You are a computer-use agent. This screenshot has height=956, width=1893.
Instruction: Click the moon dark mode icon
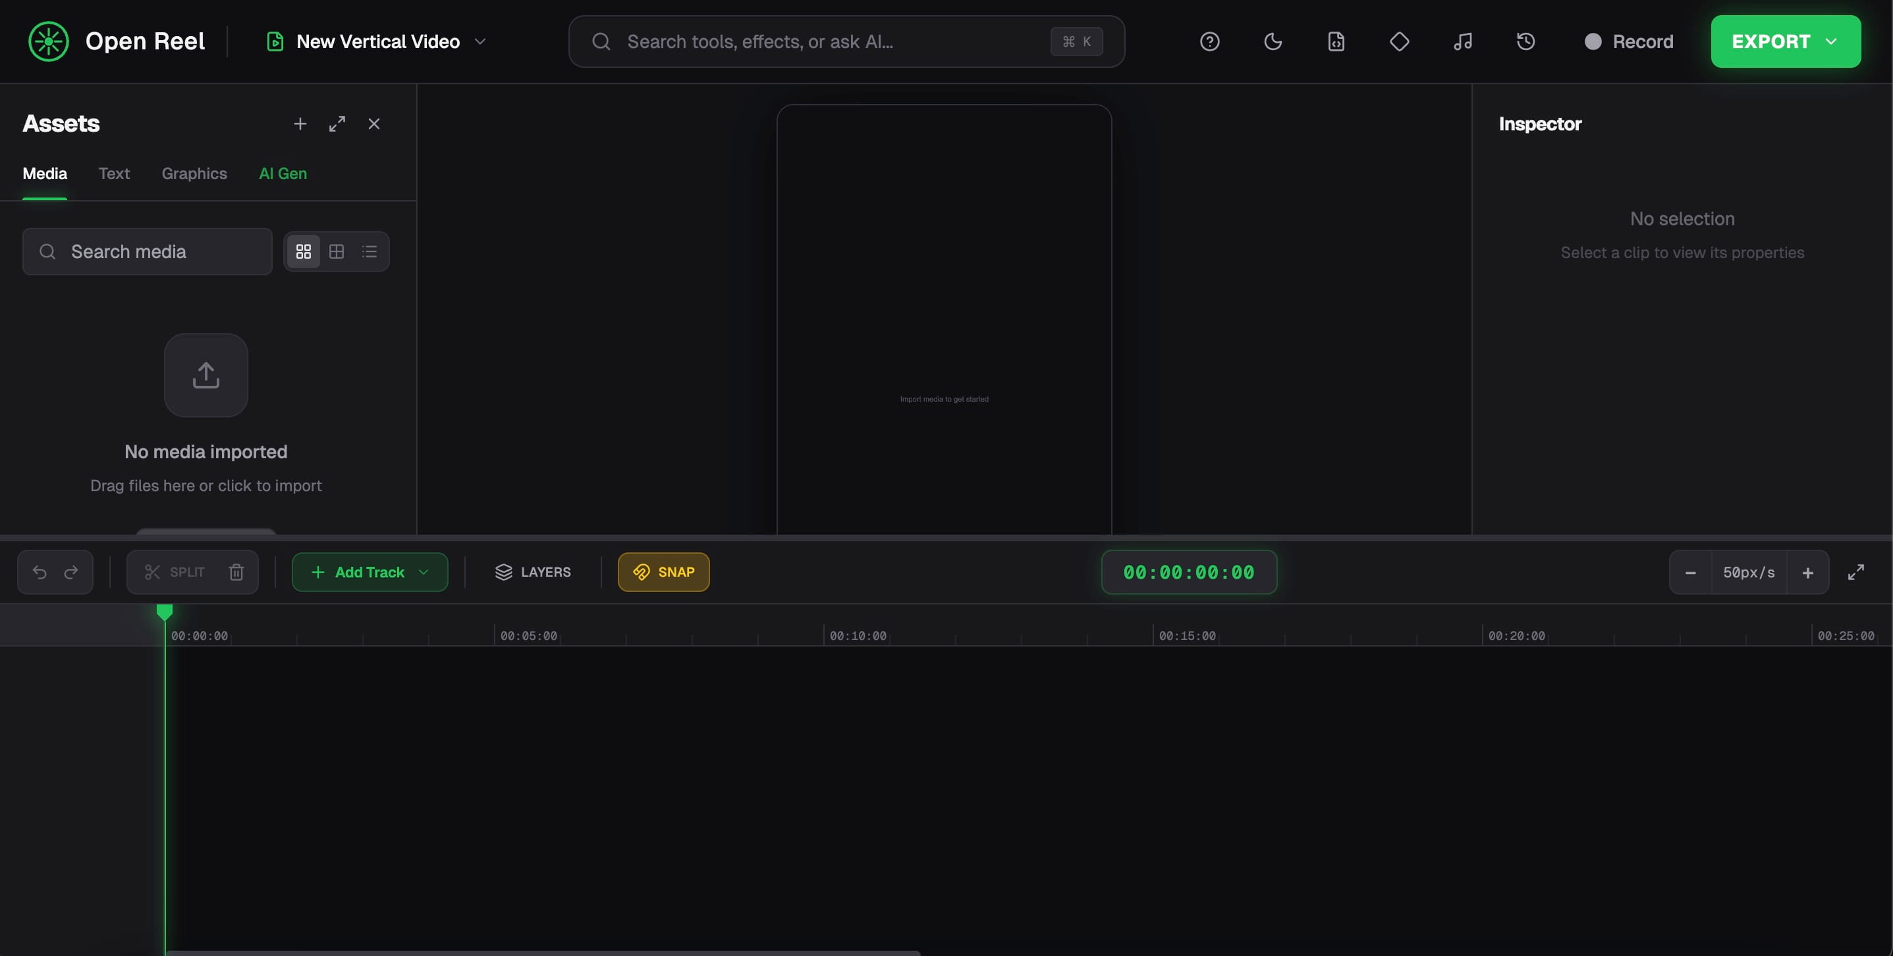(x=1273, y=42)
